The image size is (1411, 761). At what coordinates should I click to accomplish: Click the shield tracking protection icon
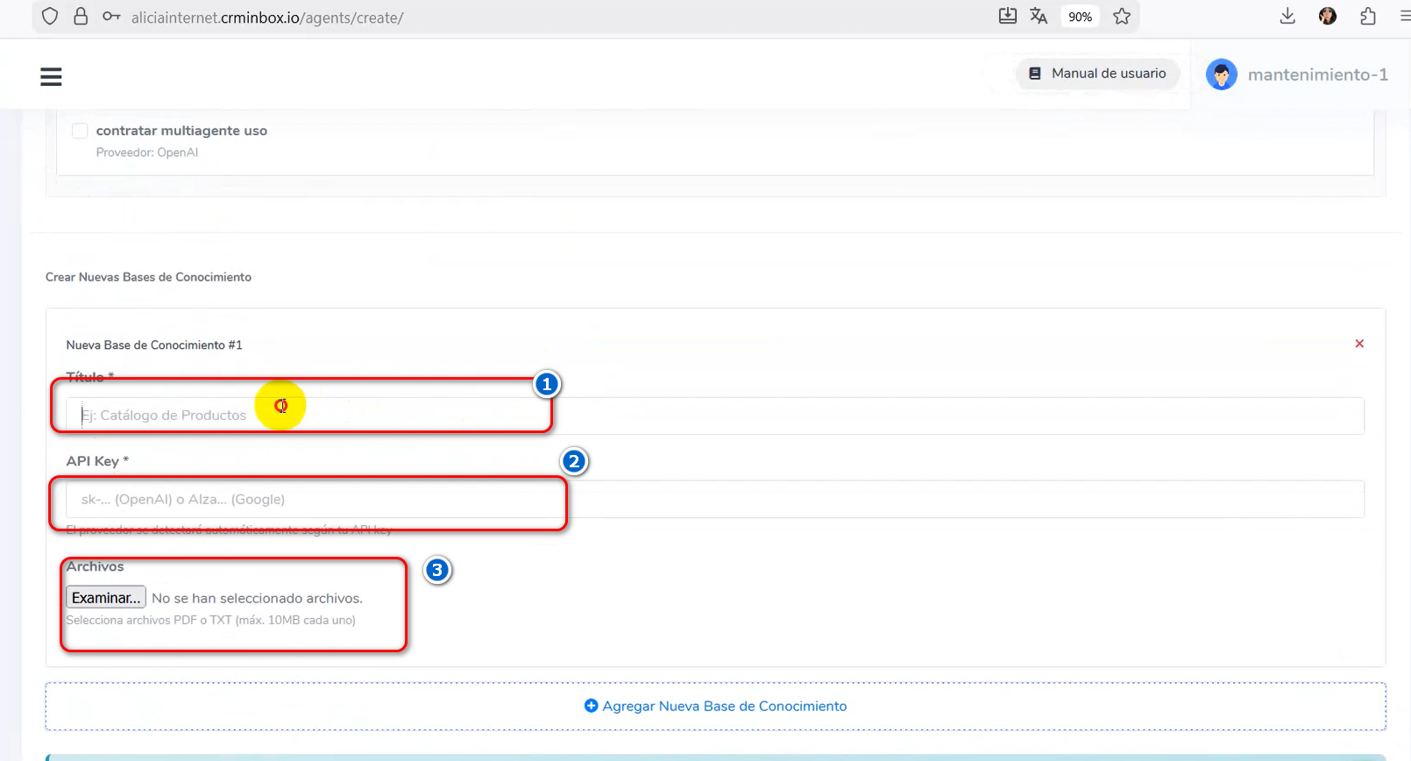click(x=50, y=17)
